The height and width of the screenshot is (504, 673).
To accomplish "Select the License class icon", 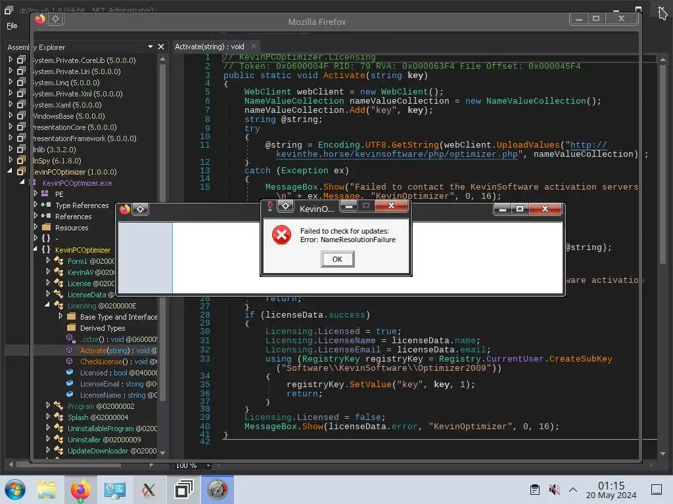I will [58, 283].
